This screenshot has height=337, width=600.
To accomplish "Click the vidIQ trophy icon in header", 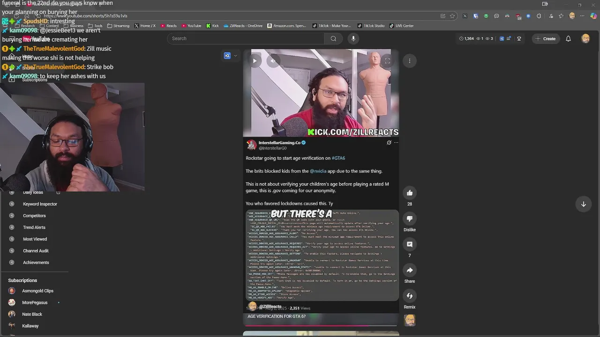I will 519,38.
